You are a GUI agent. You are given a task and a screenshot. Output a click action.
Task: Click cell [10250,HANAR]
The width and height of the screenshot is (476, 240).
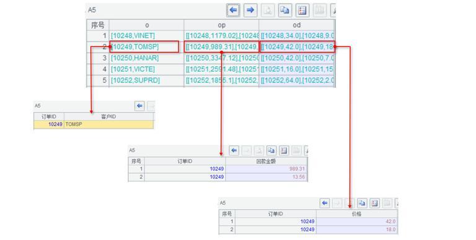pyautogui.click(x=147, y=58)
